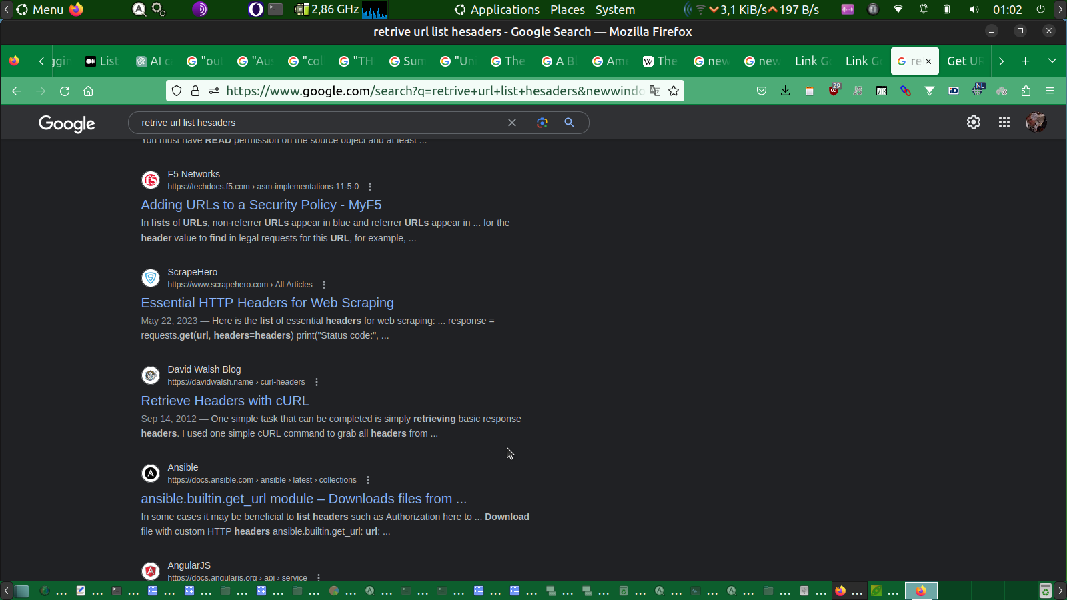
Task: Reload the current page
Action: point(65,91)
